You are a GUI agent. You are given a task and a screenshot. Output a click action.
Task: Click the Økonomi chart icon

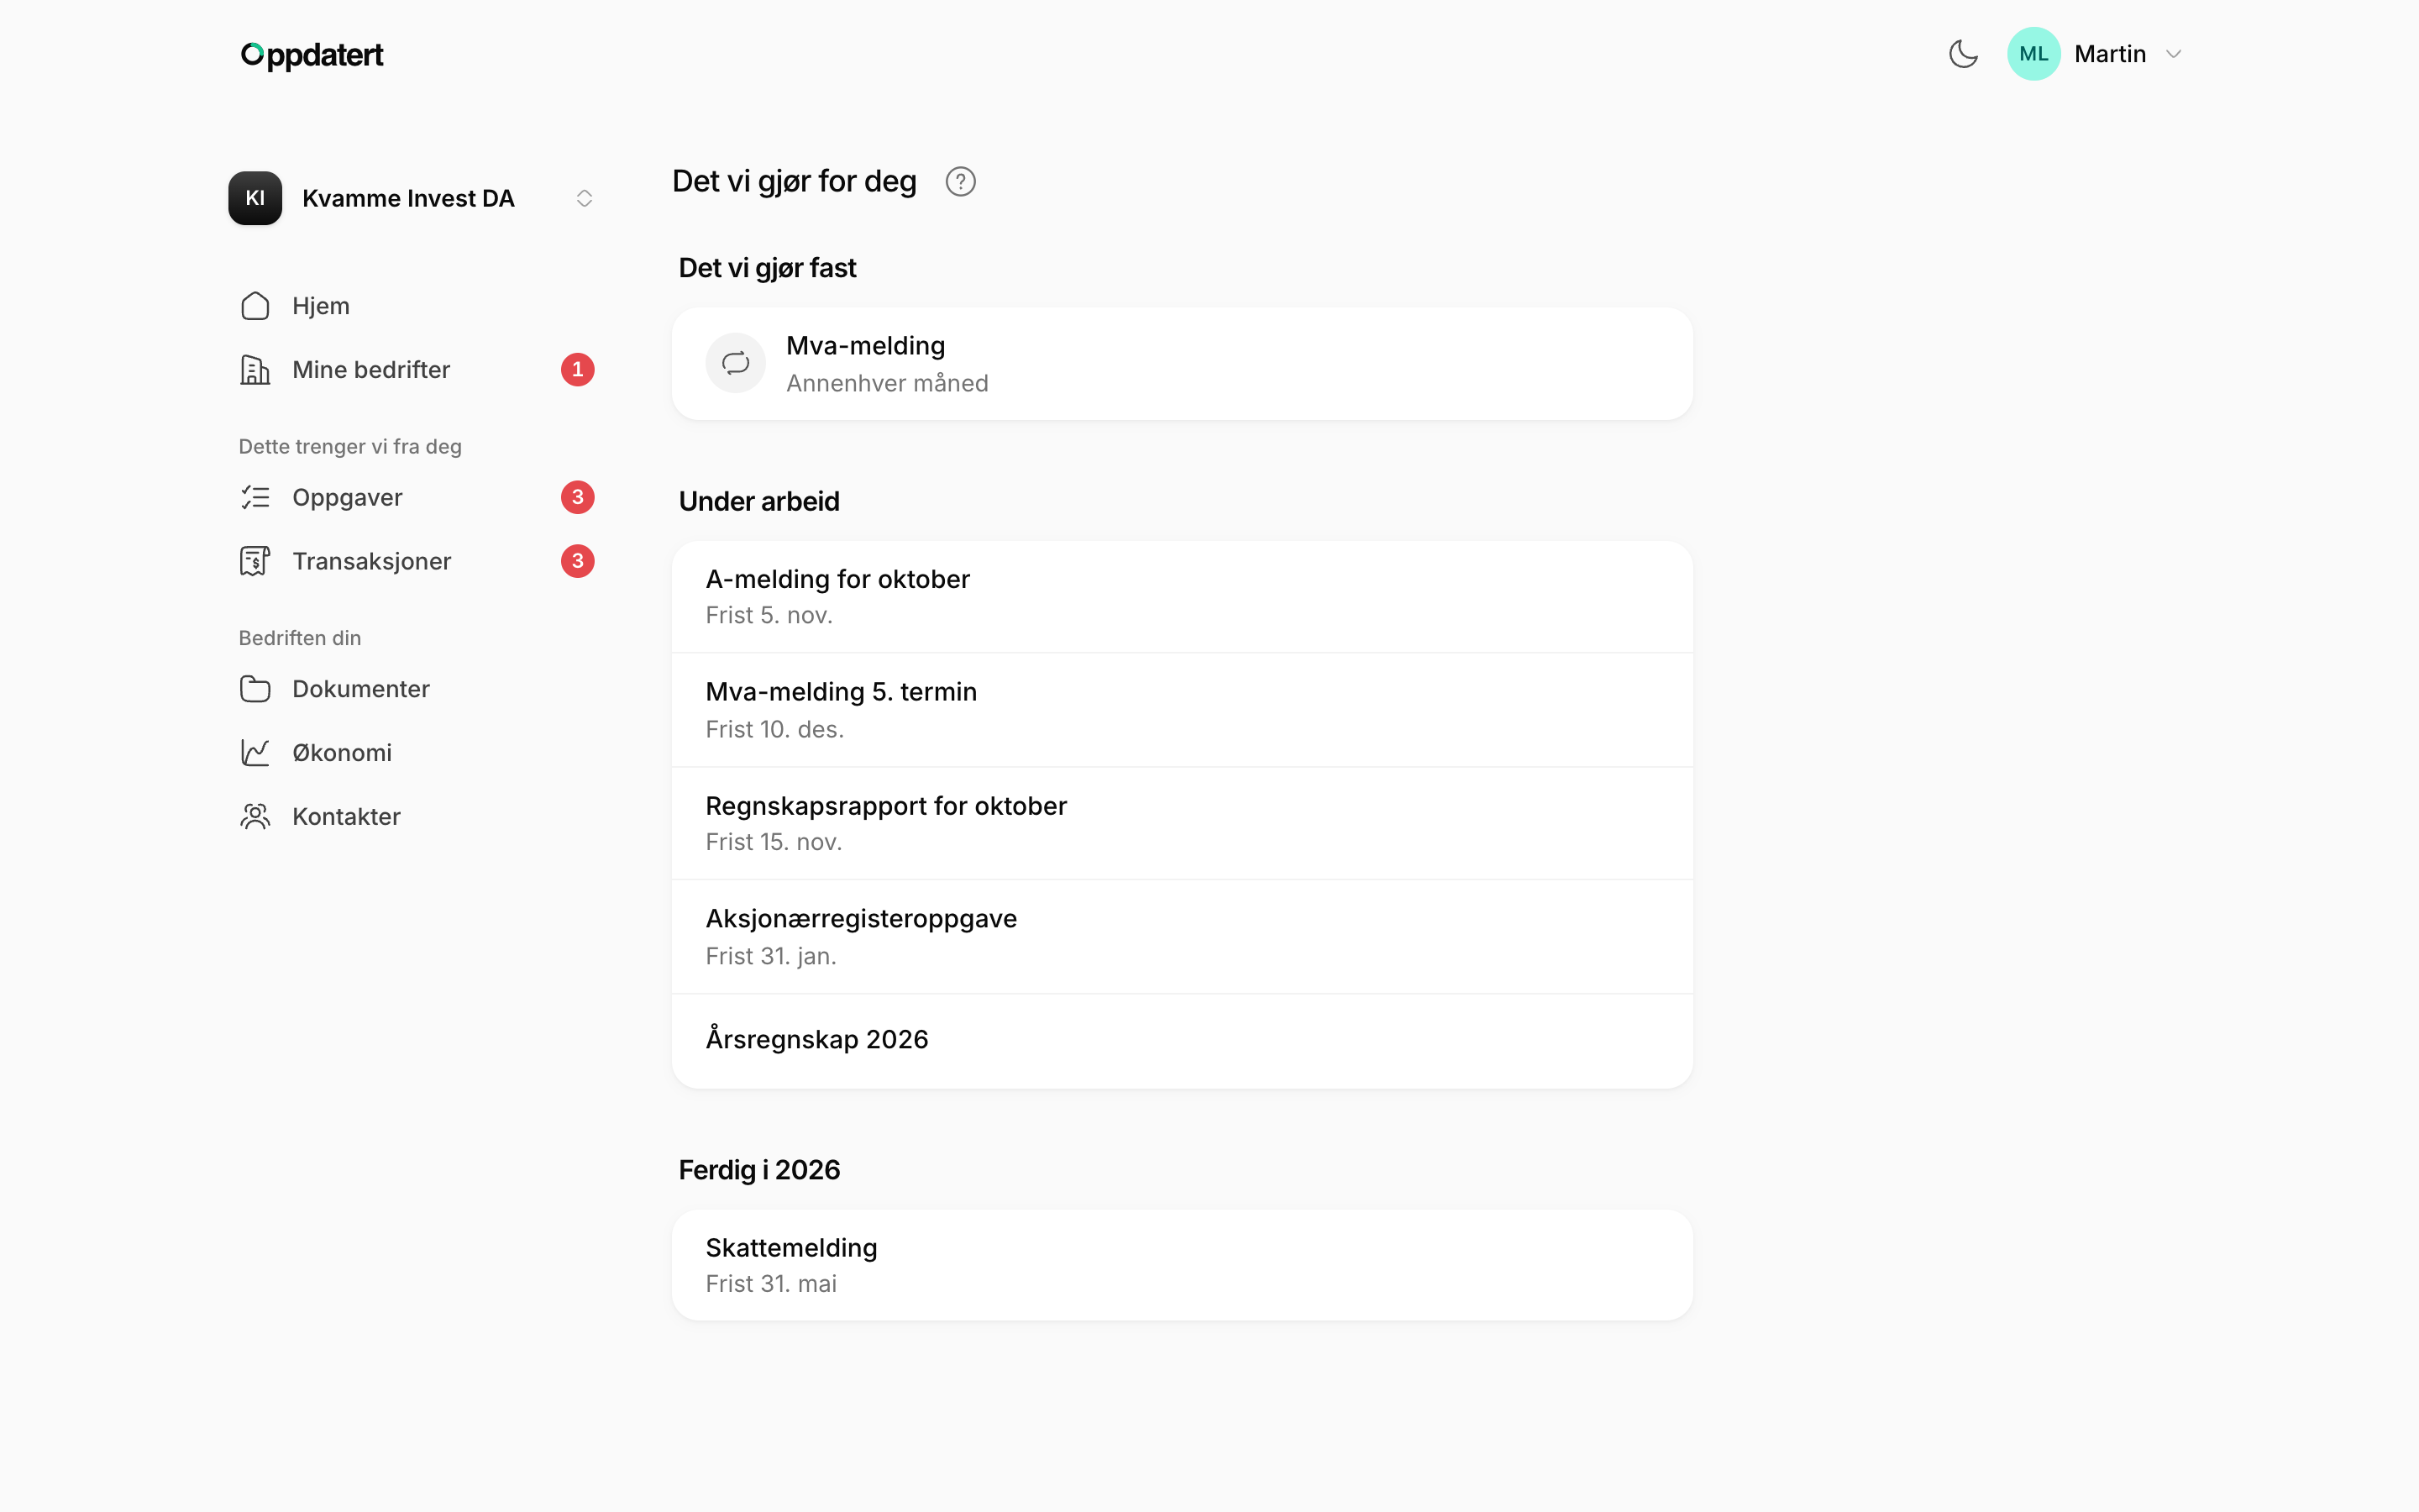[254, 753]
